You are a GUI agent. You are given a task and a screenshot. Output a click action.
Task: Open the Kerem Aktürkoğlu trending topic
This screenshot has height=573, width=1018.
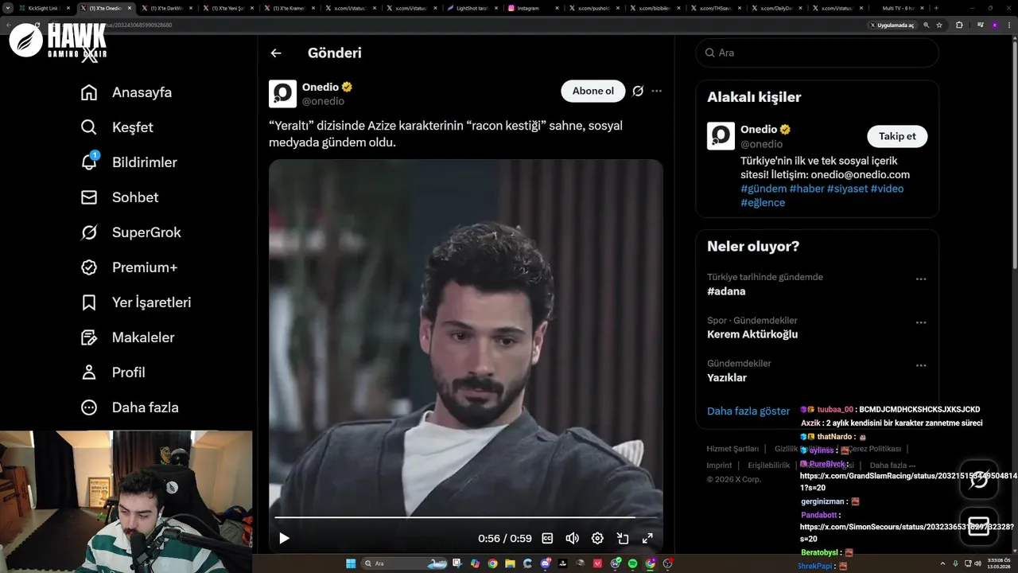(752, 334)
